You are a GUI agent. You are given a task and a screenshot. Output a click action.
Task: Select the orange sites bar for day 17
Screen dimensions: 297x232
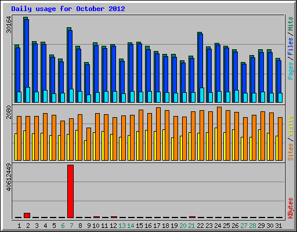pyautogui.click(x=158, y=134)
